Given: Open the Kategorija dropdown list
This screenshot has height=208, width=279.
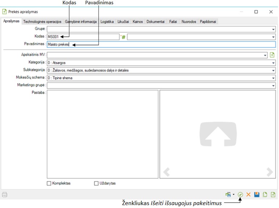Looking at the screenshot, I should tap(274, 63).
